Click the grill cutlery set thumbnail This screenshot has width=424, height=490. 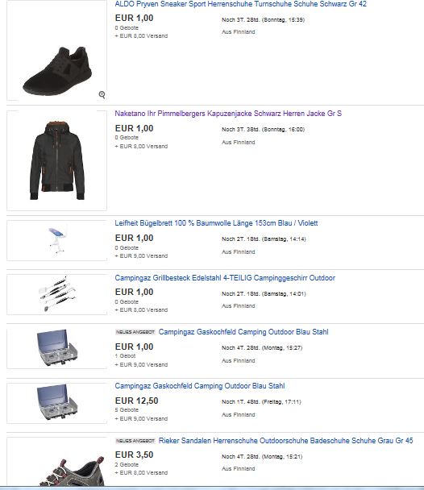(57, 293)
